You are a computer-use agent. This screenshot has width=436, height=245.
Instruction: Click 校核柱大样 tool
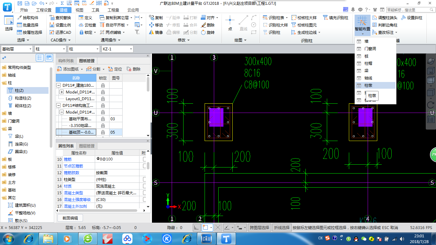coord(304,18)
